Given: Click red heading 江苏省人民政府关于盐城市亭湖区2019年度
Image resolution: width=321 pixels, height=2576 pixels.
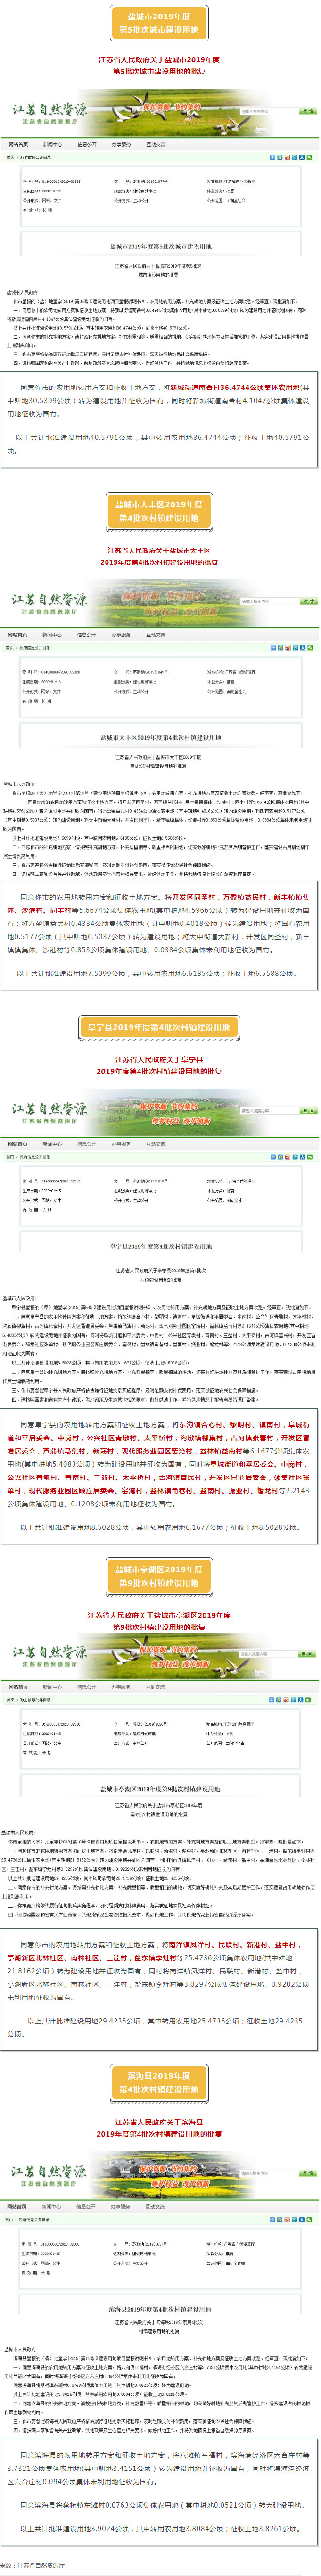Looking at the screenshot, I should pos(160,1616).
